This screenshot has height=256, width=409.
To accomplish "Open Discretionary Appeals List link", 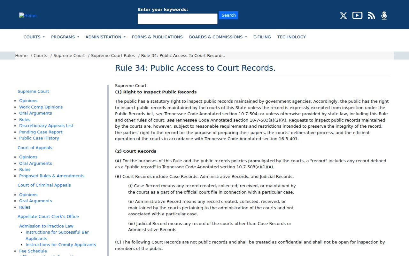I will point(46,125).
